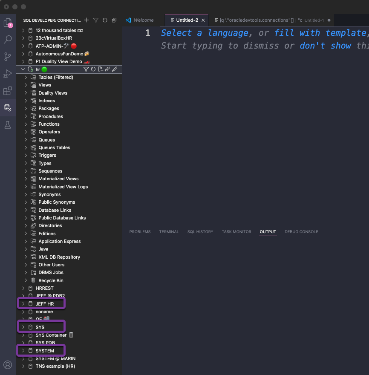The image size is (369, 375).
Task: Select the 'TNS example (HR)' connection label
Action: [x=55, y=366]
